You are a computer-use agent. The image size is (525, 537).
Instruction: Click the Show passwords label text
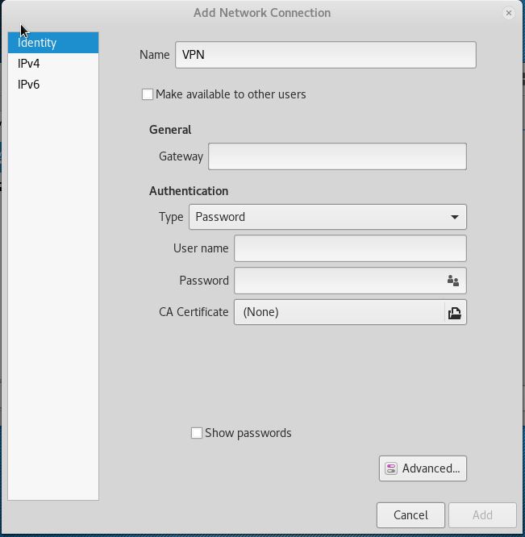click(x=248, y=433)
